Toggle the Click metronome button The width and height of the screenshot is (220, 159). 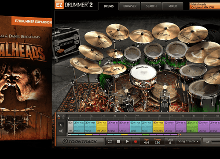(170, 141)
